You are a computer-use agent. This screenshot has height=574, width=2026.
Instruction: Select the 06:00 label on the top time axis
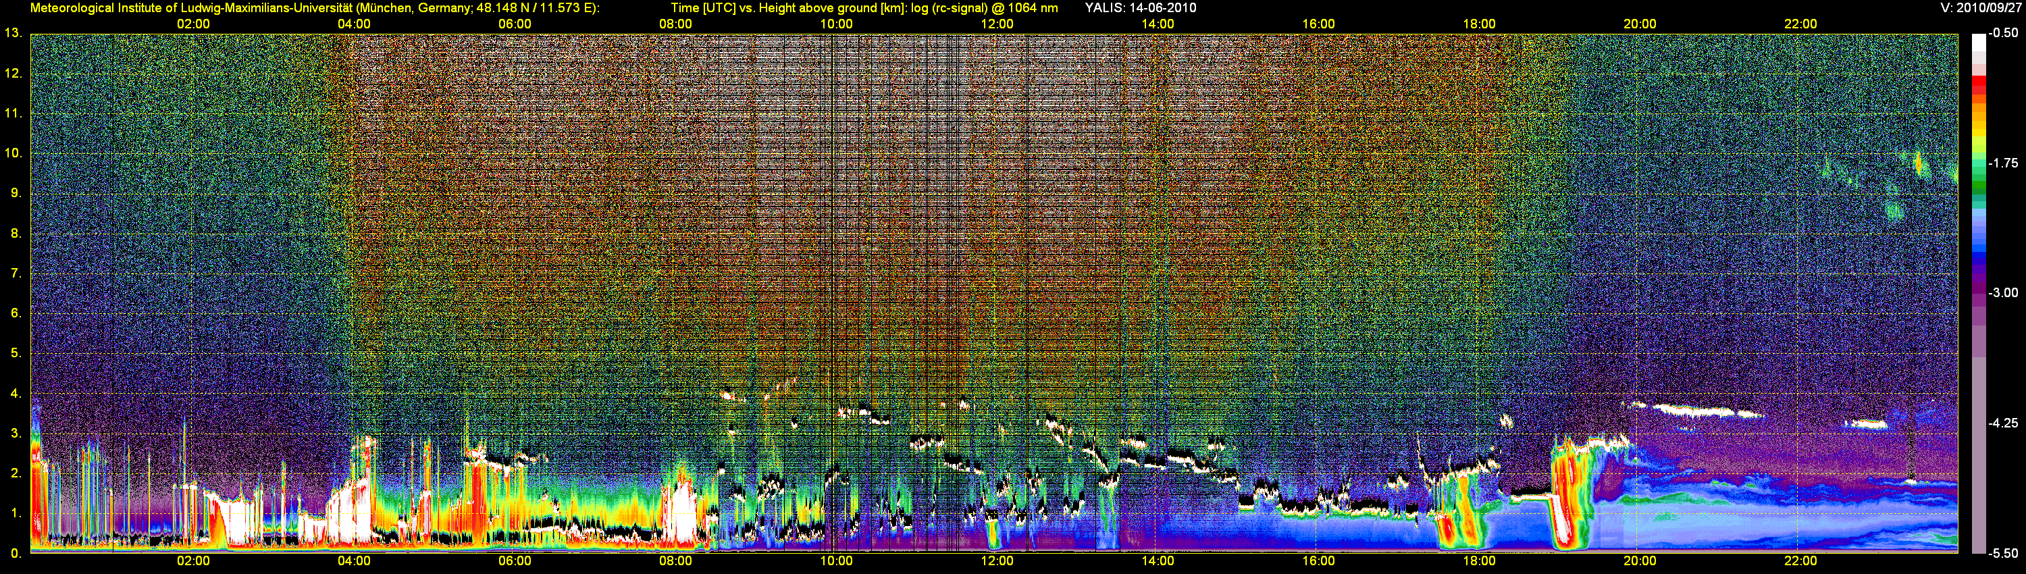point(515,24)
